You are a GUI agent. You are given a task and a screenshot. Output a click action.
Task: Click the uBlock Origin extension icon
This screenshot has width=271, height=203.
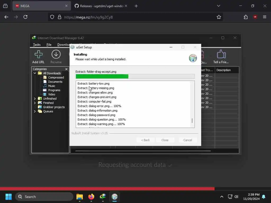tap(255, 17)
